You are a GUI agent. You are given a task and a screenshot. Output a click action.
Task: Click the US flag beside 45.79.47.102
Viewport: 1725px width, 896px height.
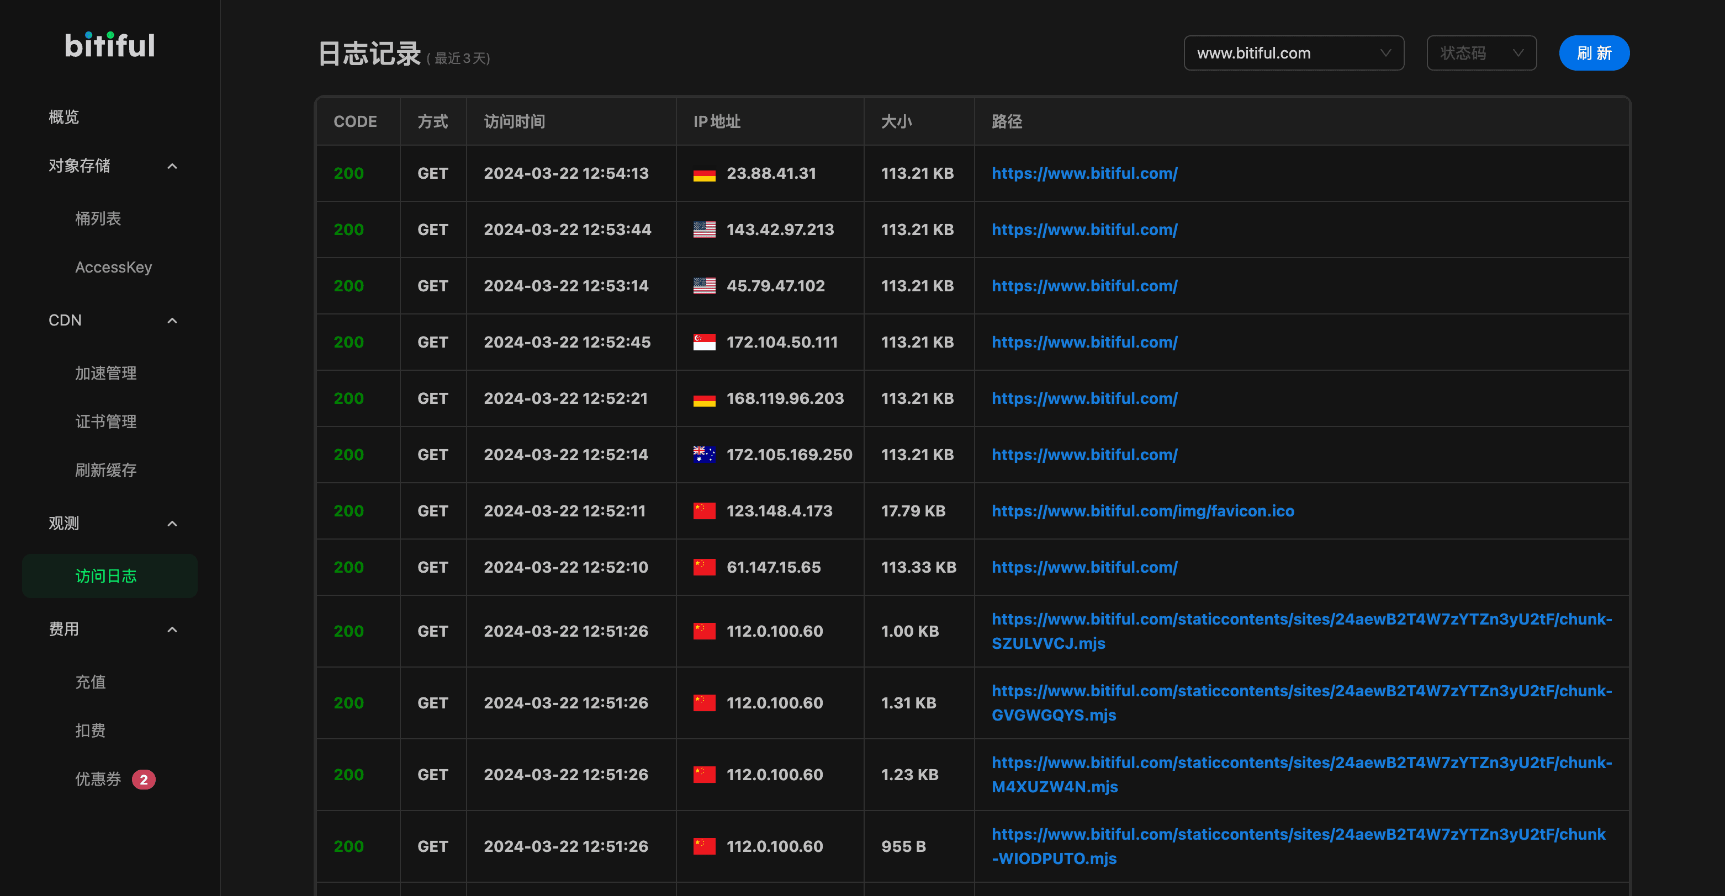pos(704,286)
